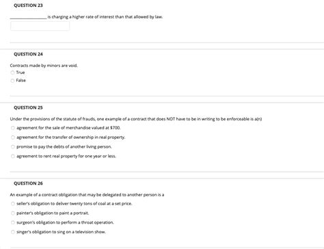Click the statute of frauds question text
This screenshot has width=324, height=249.
[136, 119]
